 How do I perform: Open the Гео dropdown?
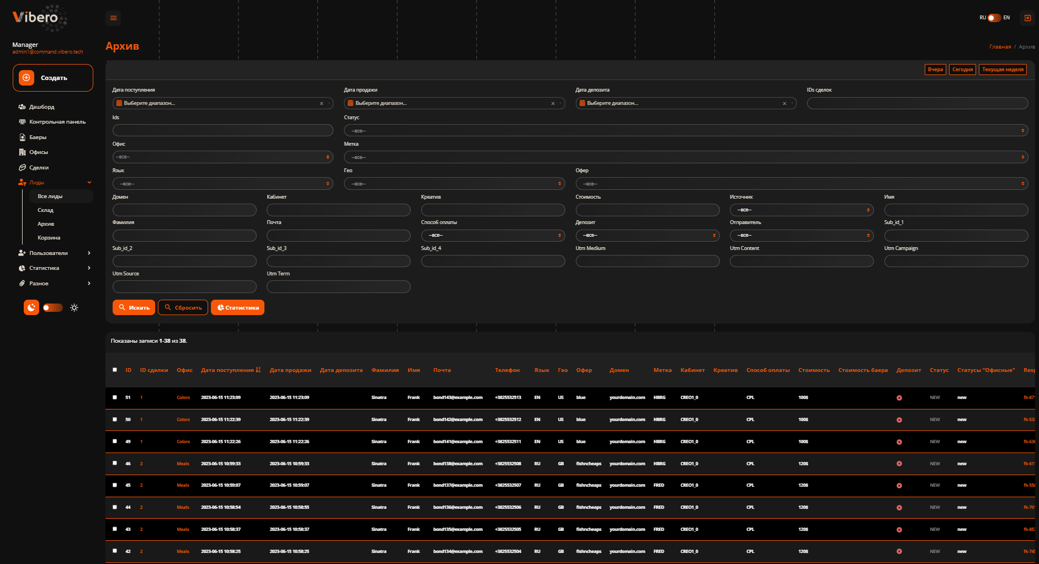pos(454,184)
